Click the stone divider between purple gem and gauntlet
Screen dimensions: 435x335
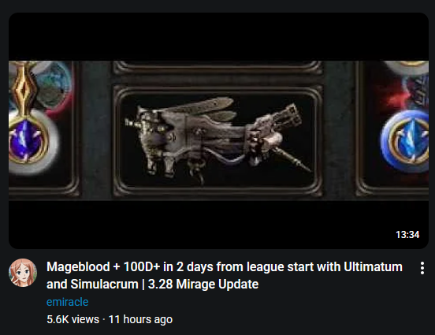[95, 130]
